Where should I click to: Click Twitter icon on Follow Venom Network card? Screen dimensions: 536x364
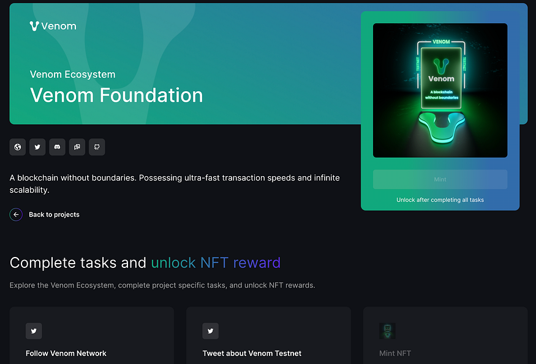click(34, 331)
